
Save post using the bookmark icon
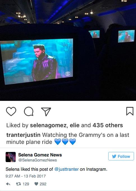pyautogui.click(x=130, y=111)
